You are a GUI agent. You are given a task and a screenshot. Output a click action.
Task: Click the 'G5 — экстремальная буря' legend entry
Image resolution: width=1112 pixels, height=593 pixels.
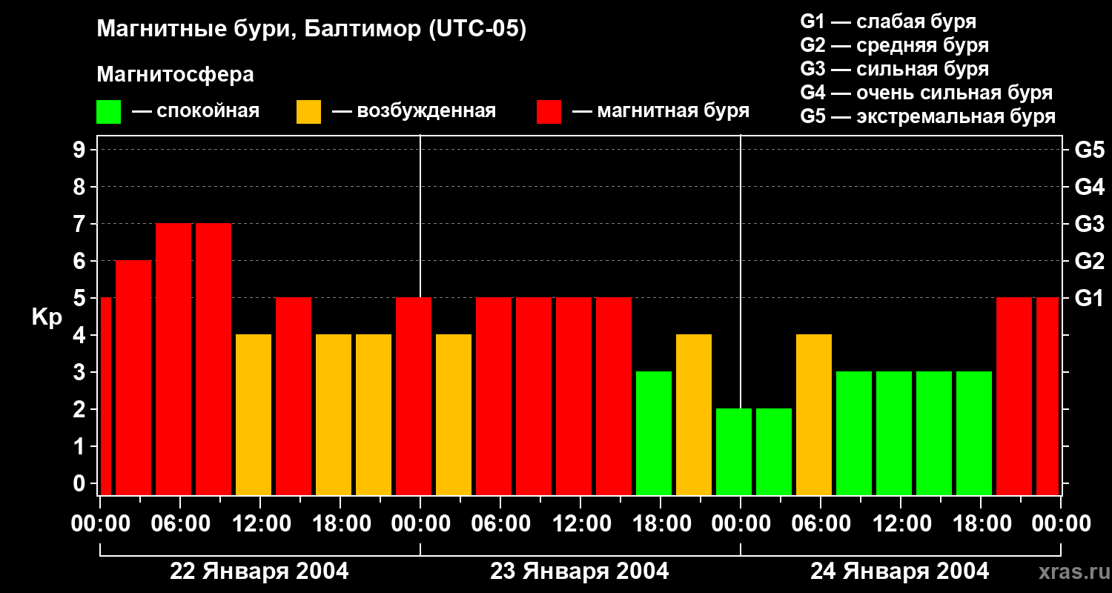[x=927, y=116]
